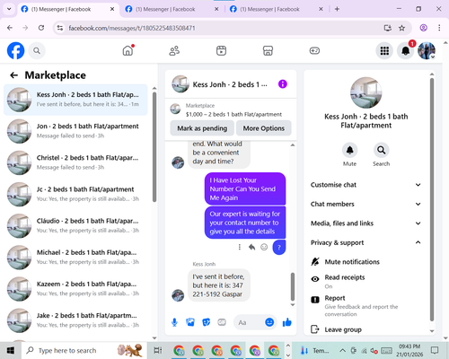The height and width of the screenshot is (359, 449).
Task: Open the Facebook menu grid icon
Action: pyautogui.click(x=384, y=51)
